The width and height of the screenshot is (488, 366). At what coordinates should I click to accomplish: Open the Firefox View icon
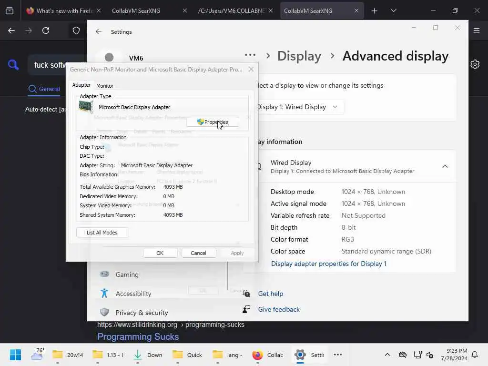tap(10, 10)
